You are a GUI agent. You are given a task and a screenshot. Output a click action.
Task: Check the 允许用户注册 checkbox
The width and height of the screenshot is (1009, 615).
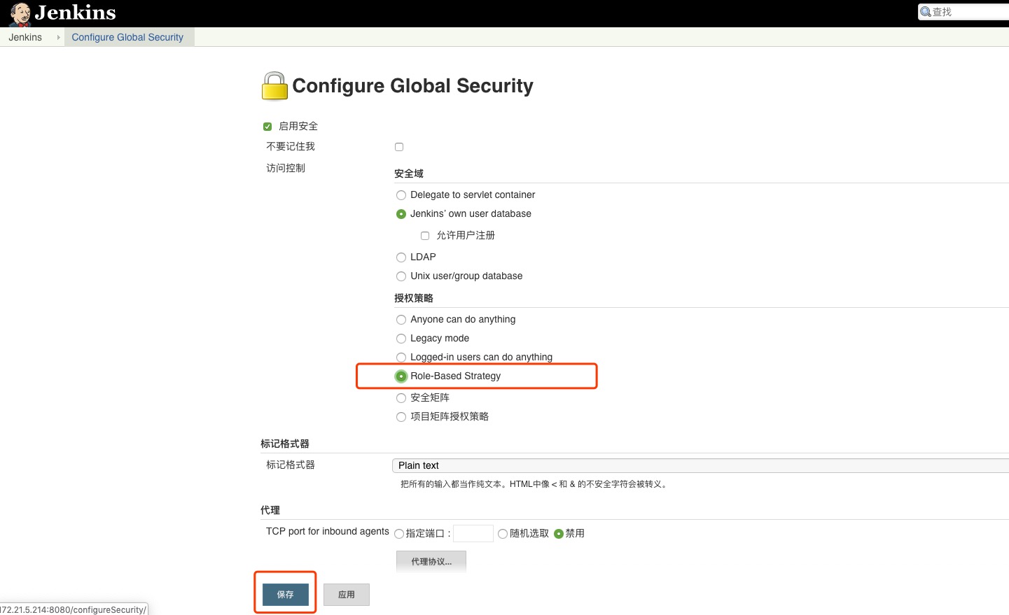pos(425,236)
